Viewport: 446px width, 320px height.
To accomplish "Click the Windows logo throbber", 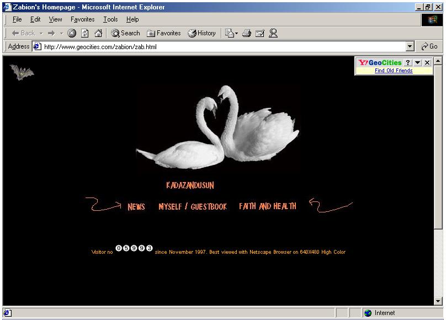I will (432, 20).
